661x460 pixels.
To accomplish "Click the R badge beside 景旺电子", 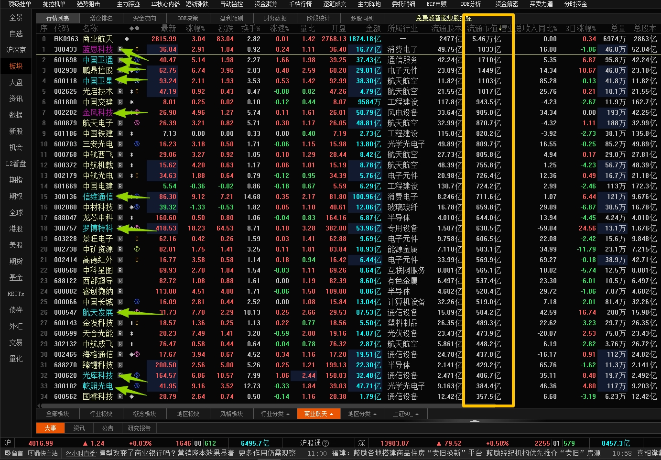I will [120, 239].
